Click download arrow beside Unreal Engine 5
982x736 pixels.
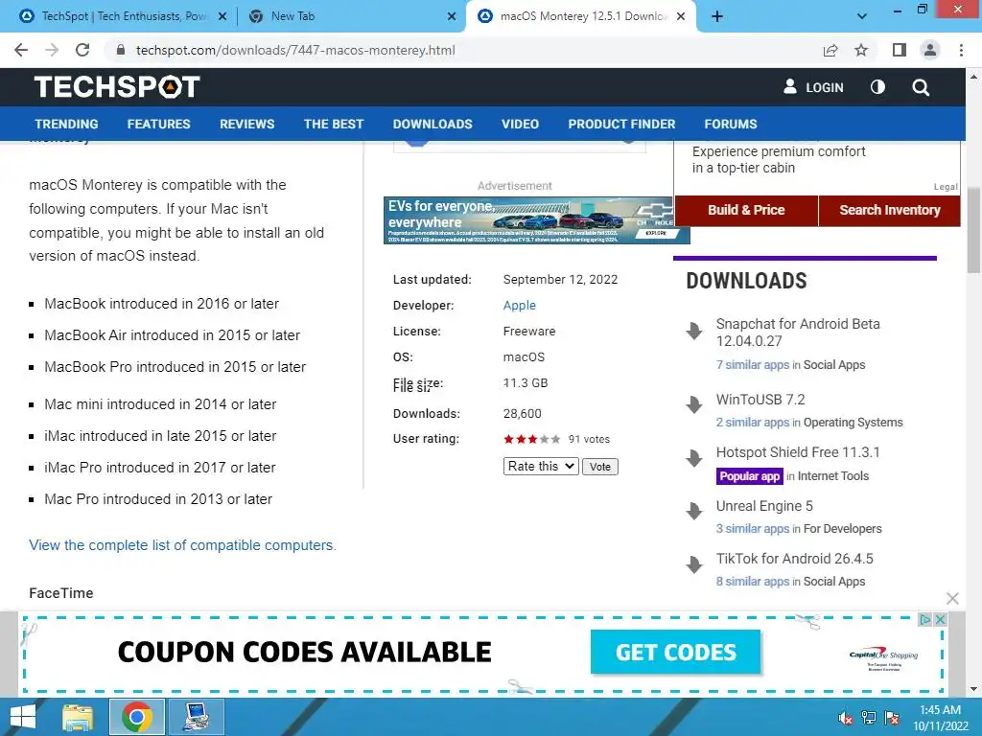point(694,512)
